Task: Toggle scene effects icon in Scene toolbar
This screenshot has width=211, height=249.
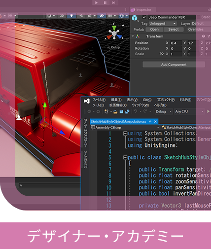Action: pyautogui.click(x=89, y=16)
